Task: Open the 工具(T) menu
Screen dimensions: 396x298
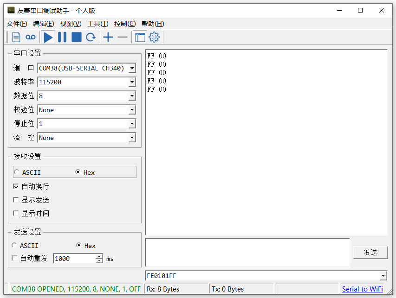Action: pyautogui.click(x=98, y=24)
